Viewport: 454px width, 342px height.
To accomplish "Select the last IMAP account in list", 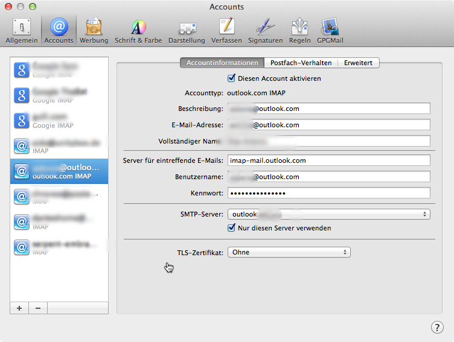I will pos(59,247).
